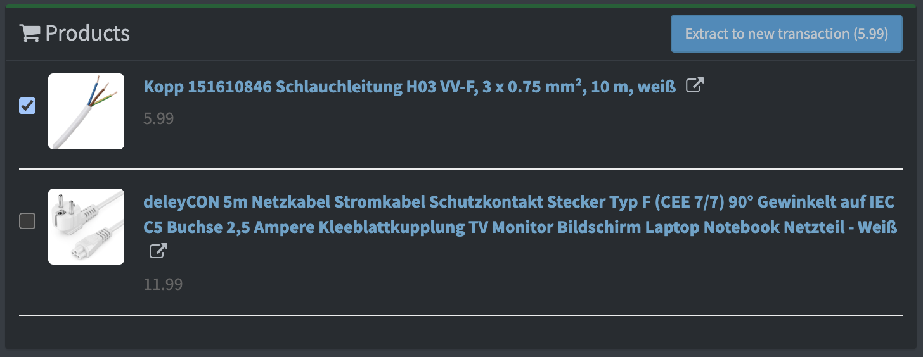Click the divider between the two products
This screenshot has width=923, height=357.
[x=460, y=169]
